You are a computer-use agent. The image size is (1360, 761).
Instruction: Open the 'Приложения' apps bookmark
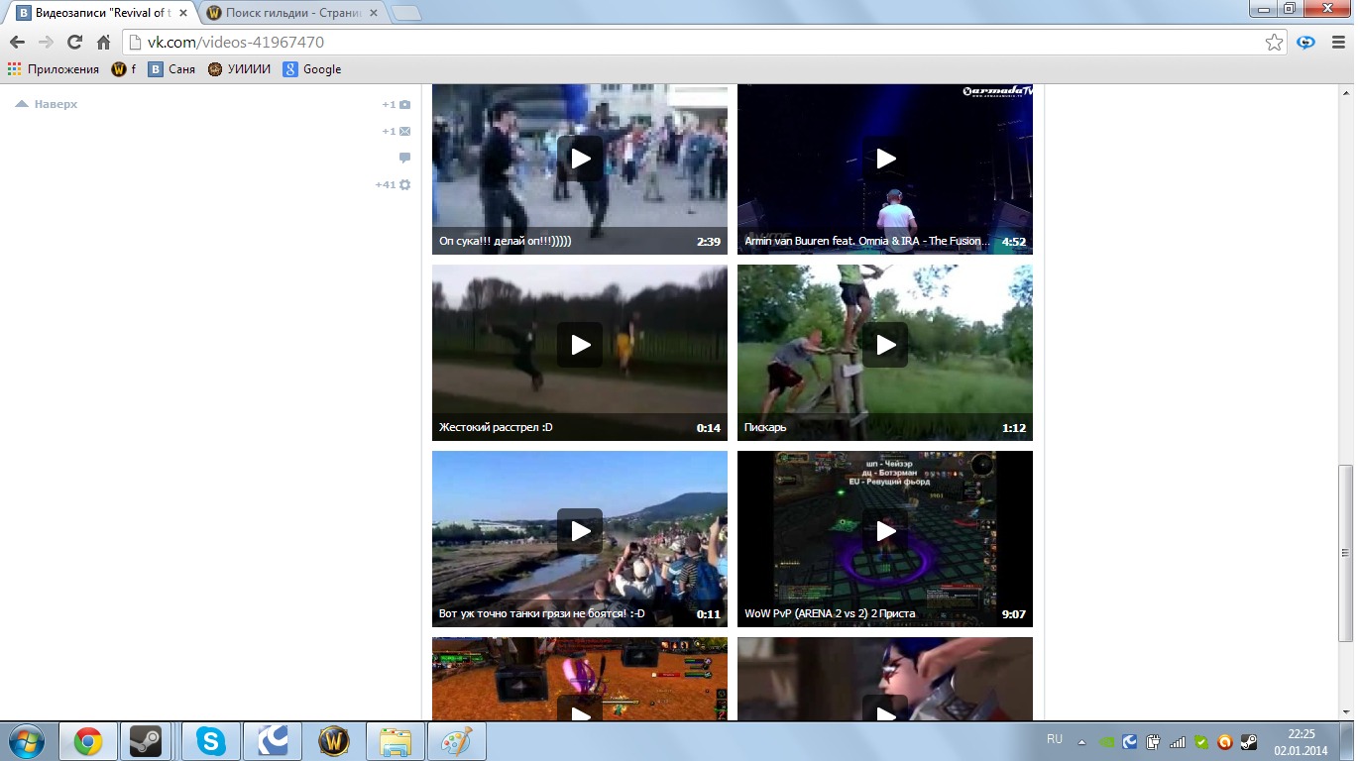click(x=54, y=69)
